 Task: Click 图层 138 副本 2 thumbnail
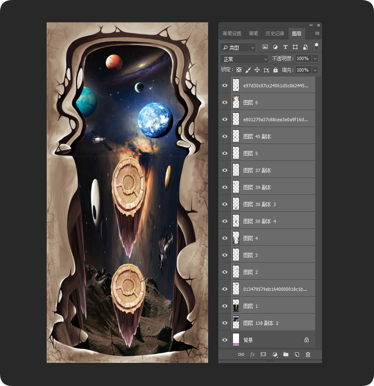tap(236, 323)
